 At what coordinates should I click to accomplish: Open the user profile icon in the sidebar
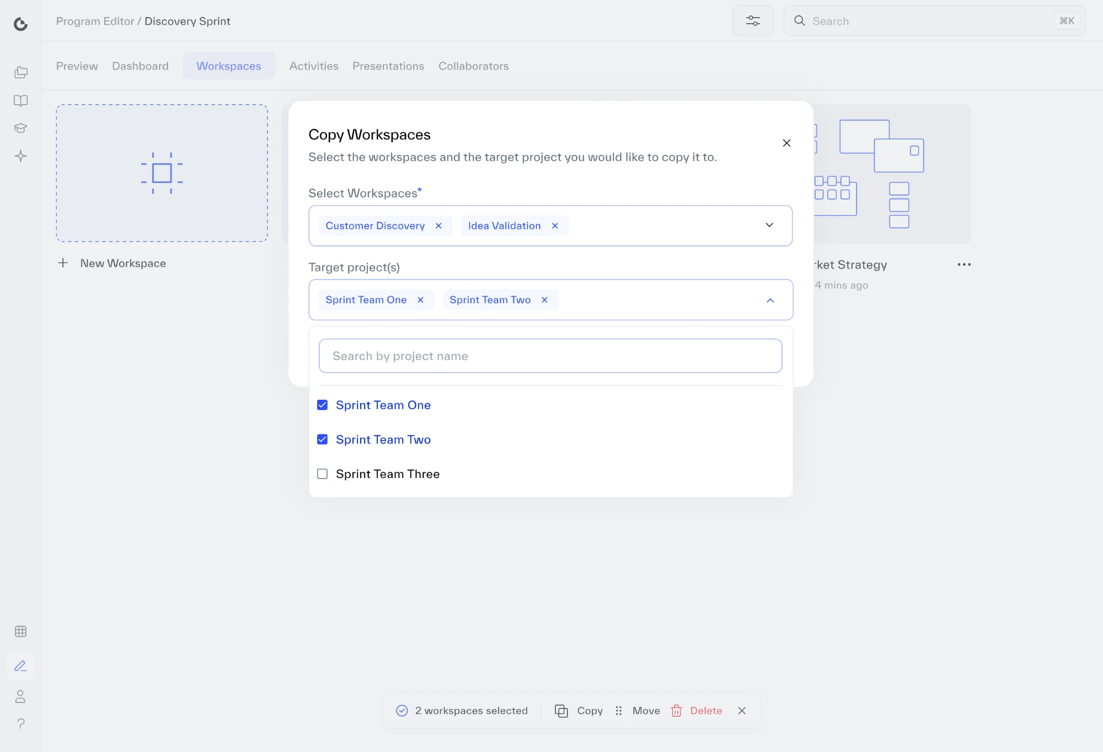pyautogui.click(x=20, y=696)
